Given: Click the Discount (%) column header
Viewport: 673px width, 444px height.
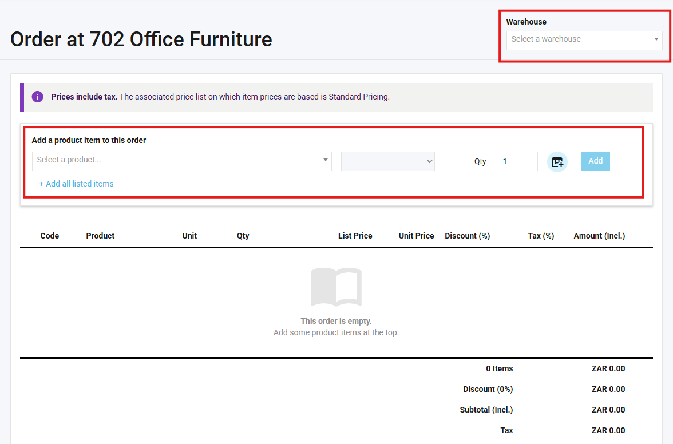Looking at the screenshot, I should pos(467,236).
